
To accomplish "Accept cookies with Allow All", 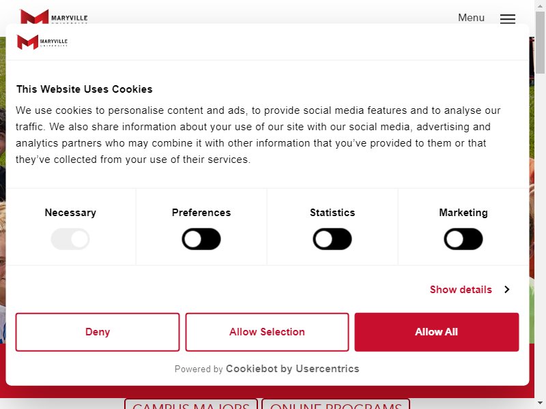I will (437, 332).
